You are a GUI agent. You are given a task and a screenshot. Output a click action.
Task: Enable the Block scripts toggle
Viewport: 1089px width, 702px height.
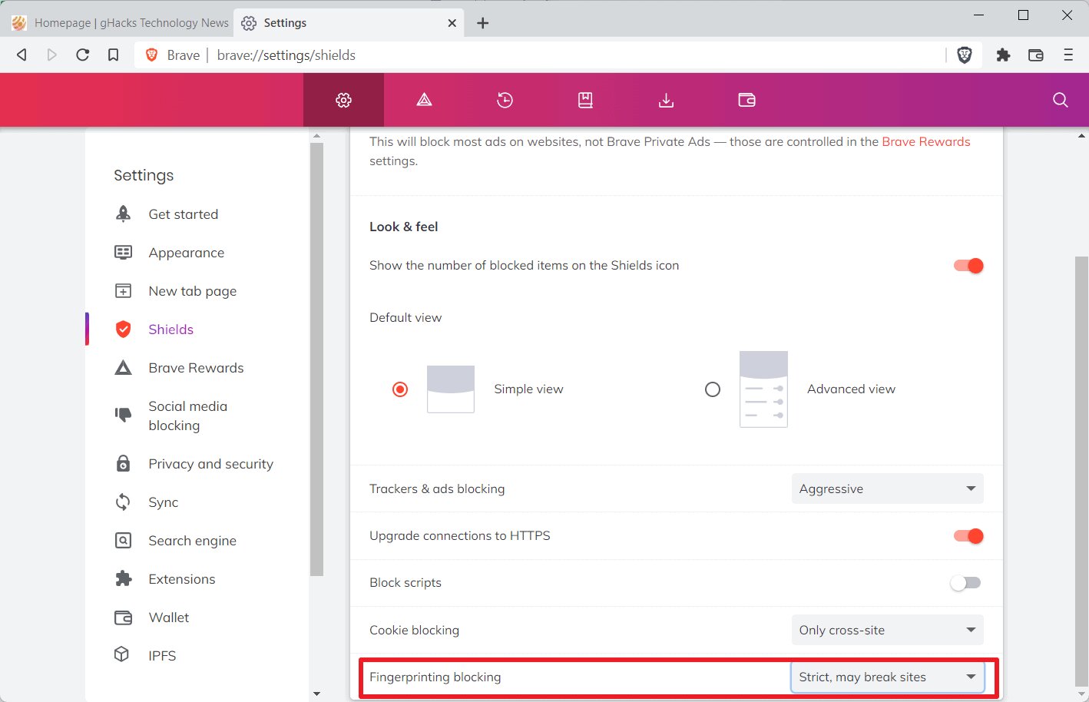click(x=965, y=583)
